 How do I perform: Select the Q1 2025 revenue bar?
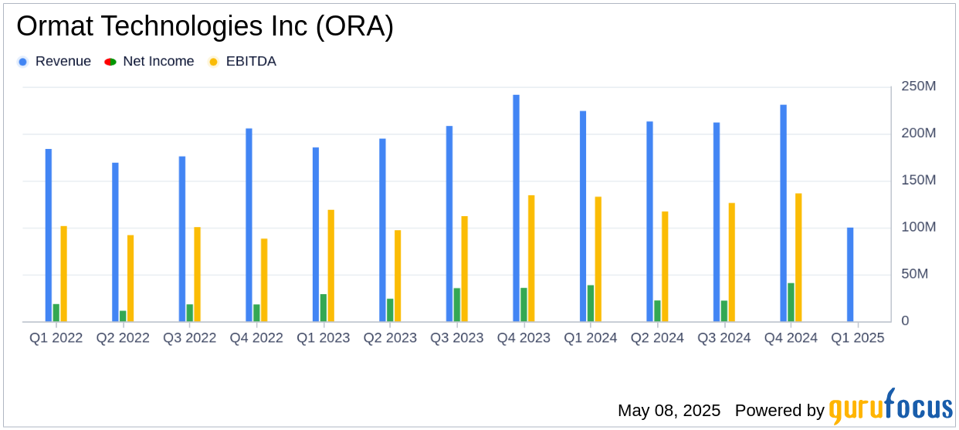click(850, 275)
